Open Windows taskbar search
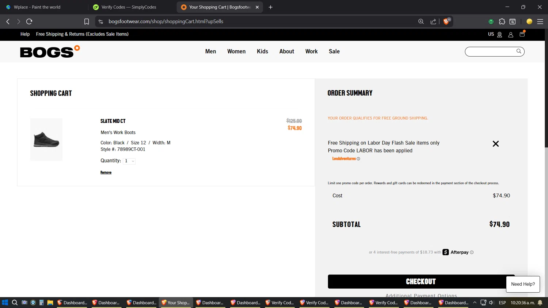 (15, 303)
